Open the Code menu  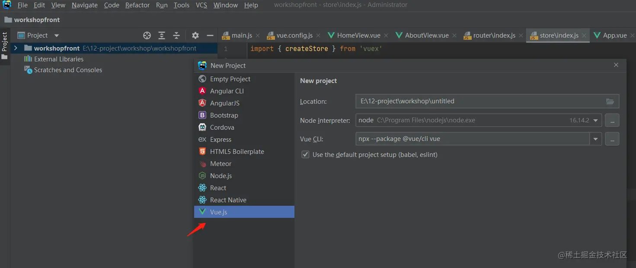pos(112,5)
